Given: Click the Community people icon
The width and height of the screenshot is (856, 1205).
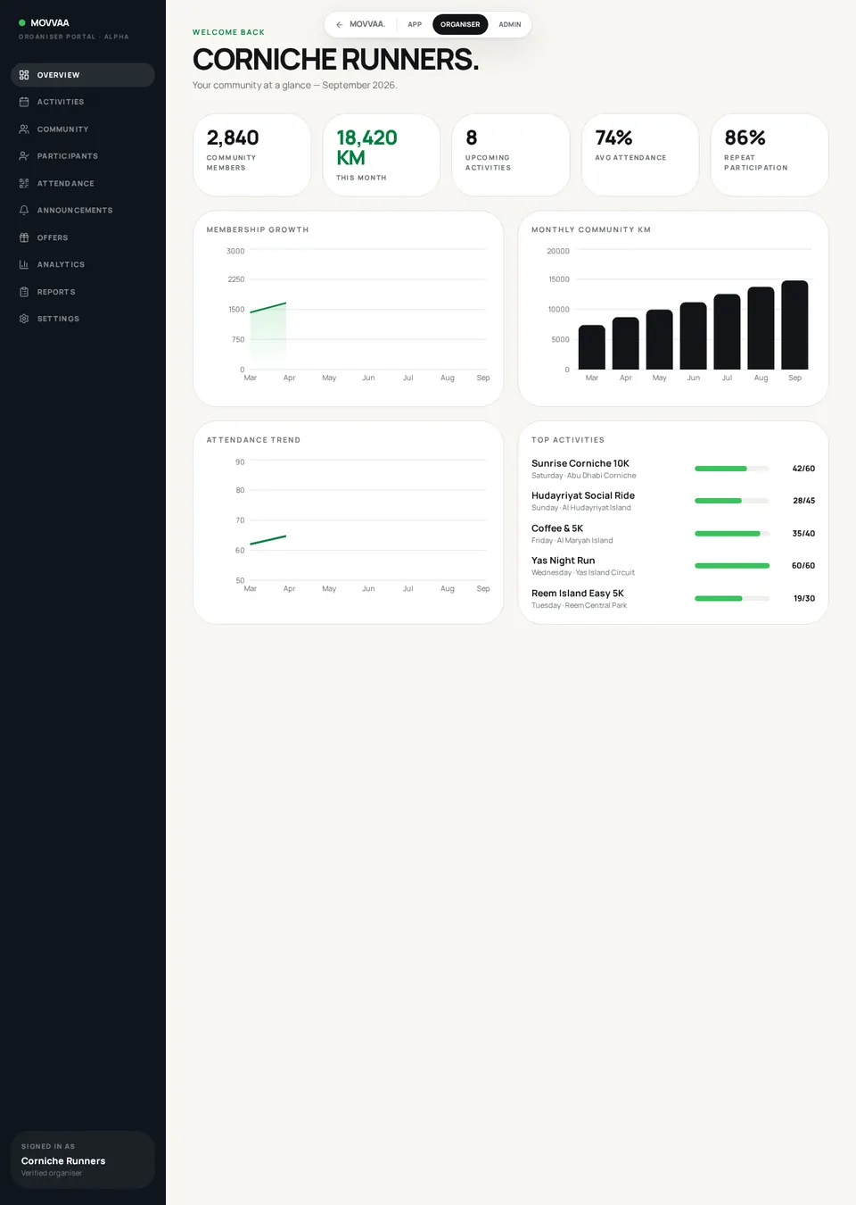Looking at the screenshot, I should [x=24, y=129].
